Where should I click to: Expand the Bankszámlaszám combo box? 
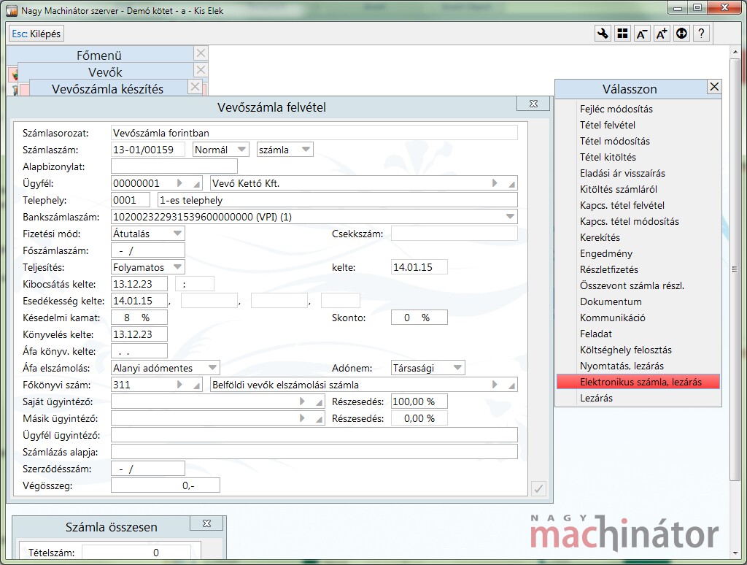coord(509,217)
